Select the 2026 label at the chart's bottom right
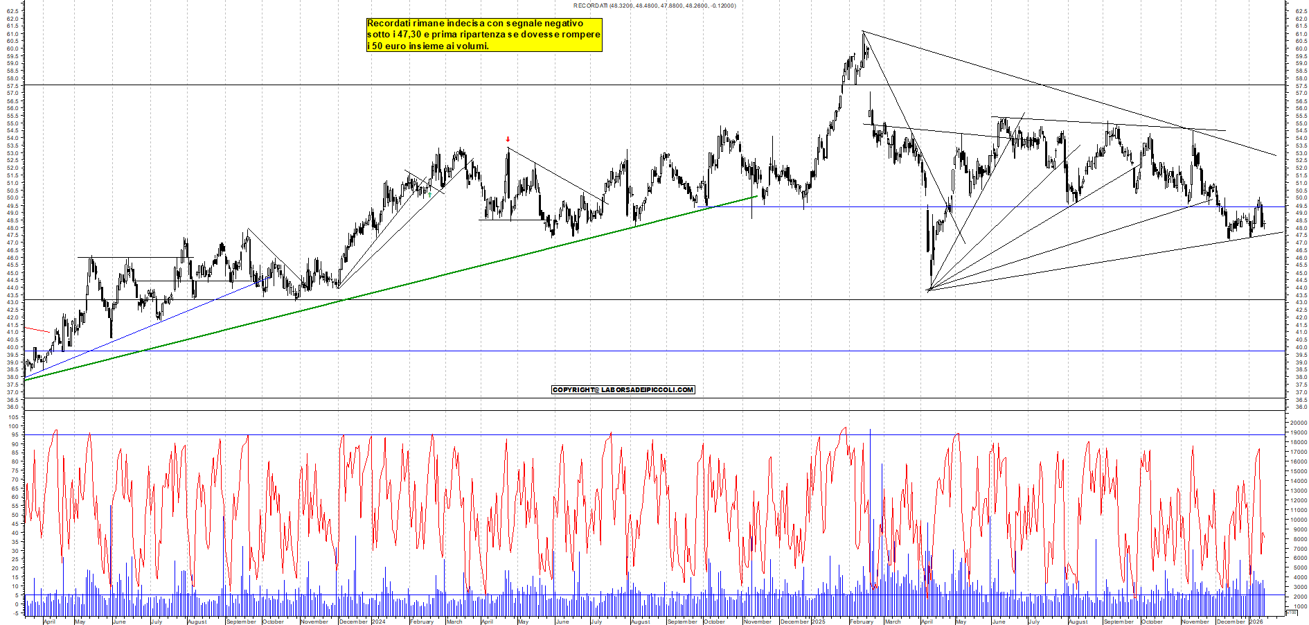 click(1256, 622)
